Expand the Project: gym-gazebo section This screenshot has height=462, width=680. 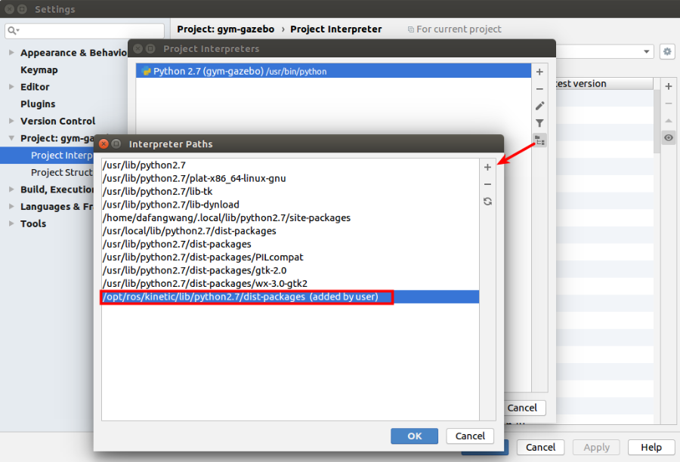(x=12, y=138)
